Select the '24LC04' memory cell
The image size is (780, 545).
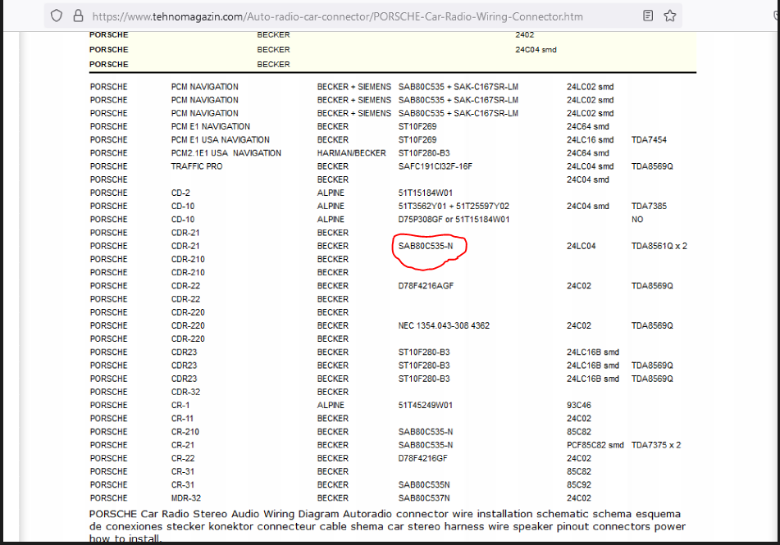coord(581,246)
